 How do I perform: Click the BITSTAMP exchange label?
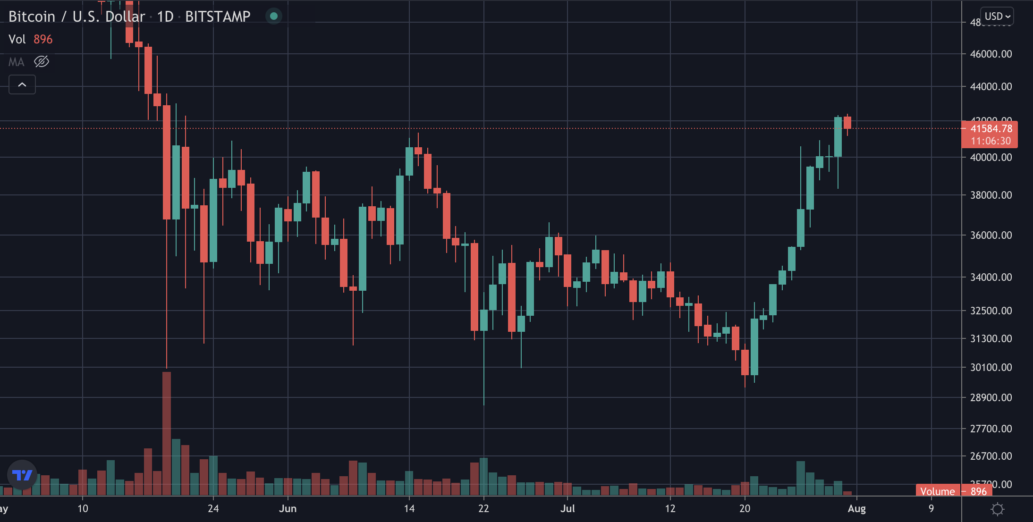218,17
